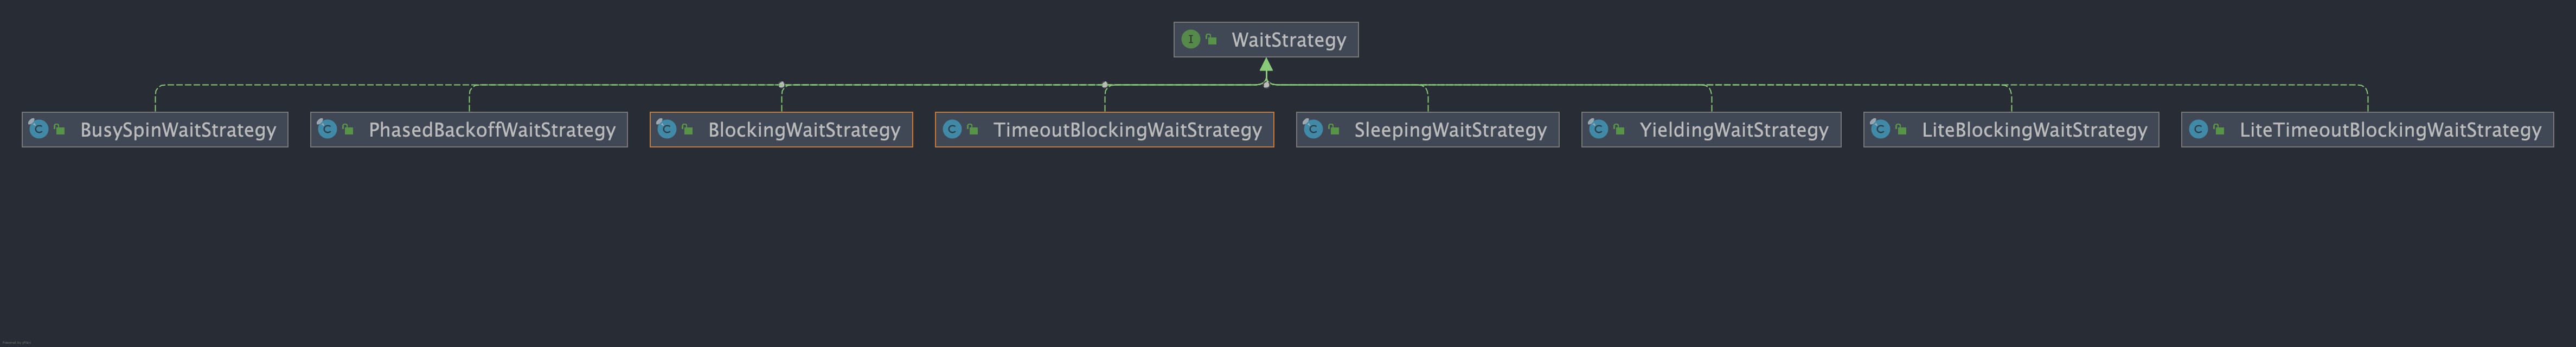Click the class icon of PhasedBackoffWaitStrategy
Image resolution: width=2576 pixels, height=347 pixels.
326,129
